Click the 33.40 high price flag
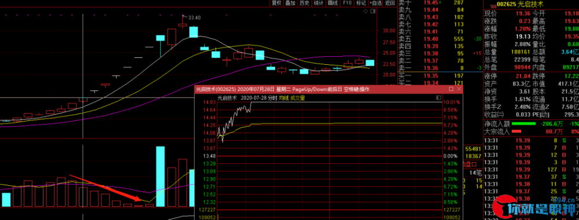The image size is (579, 220). tap(193, 17)
